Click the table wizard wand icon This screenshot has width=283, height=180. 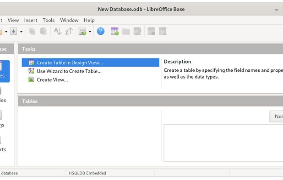tap(31, 71)
